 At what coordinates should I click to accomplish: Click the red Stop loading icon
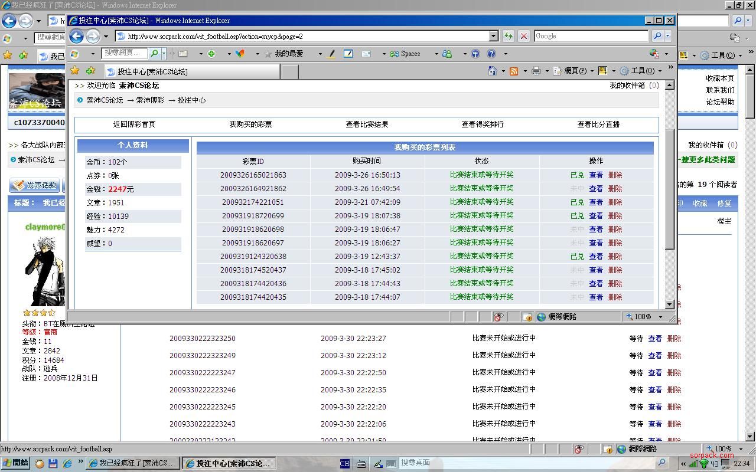[x=523, y=36]
